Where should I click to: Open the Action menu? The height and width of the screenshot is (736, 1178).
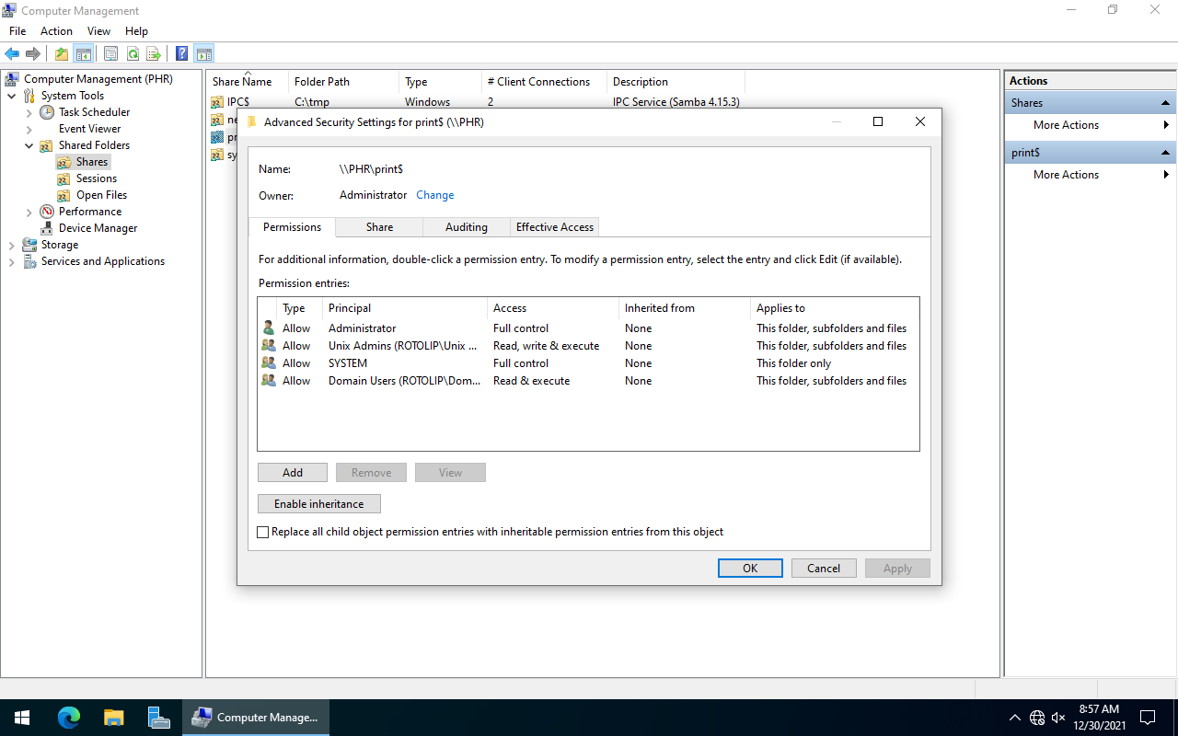click(x=56, y=31)
